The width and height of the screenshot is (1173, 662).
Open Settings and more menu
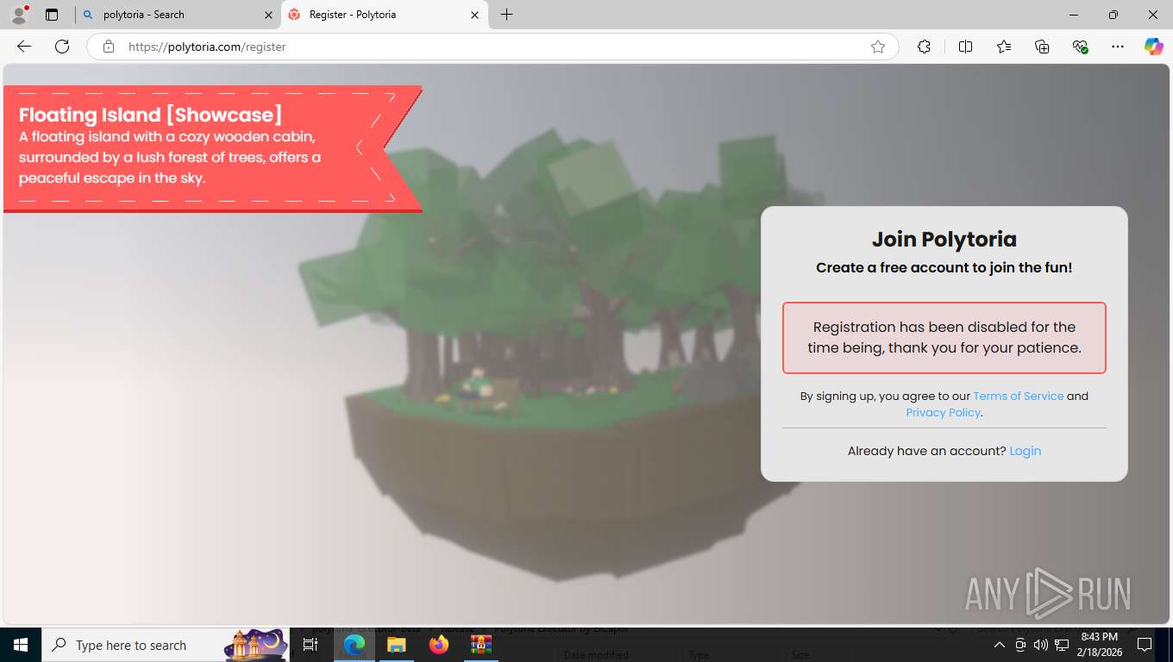click(1118, 47)
